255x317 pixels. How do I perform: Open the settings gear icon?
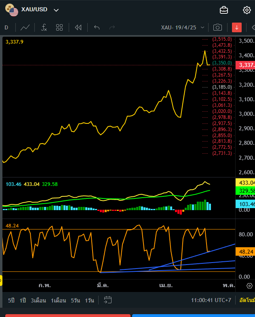pyautogui.click(x=247, y=10)
